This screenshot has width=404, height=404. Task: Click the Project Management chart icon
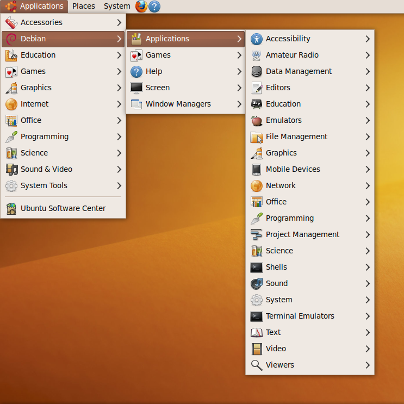[256, 234]
